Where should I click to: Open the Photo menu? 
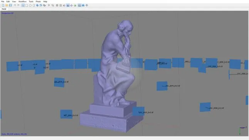tap(38, 2)
